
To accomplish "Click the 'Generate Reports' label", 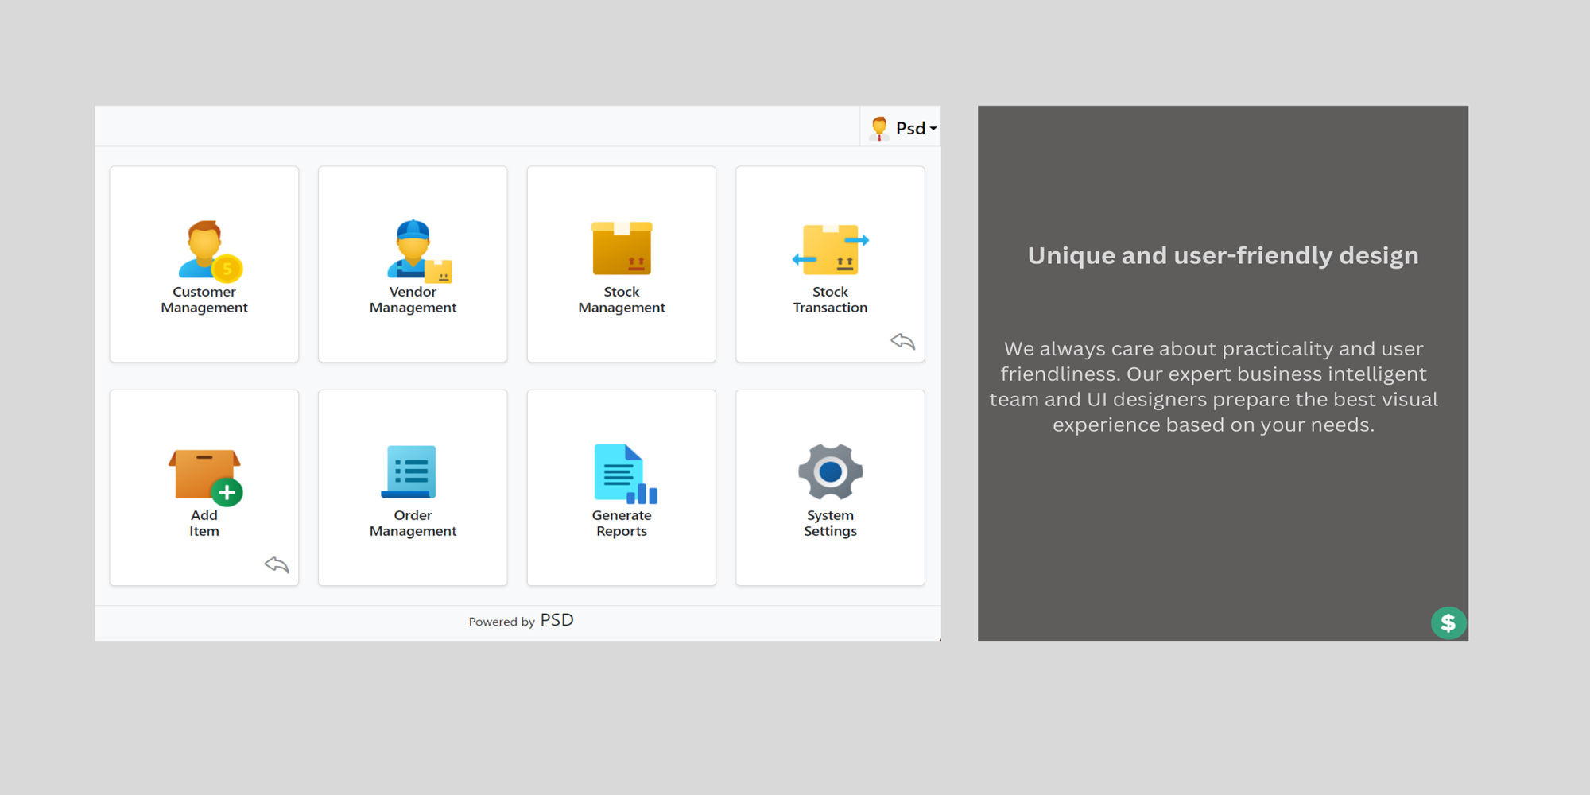I will 622,523.
